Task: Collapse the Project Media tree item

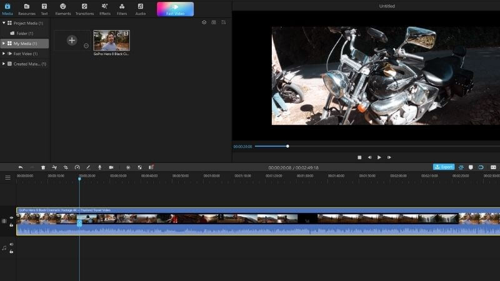Action: click(4, 23)
